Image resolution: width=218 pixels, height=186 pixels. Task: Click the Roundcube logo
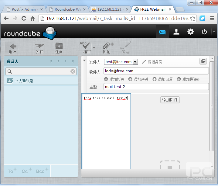(30, 33)
